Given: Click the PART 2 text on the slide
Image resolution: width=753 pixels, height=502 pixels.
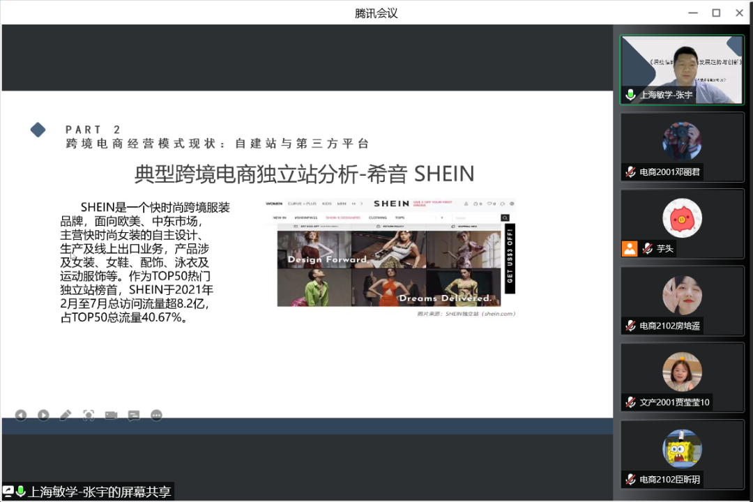Looking at the screenshot, I should point(93,130).
